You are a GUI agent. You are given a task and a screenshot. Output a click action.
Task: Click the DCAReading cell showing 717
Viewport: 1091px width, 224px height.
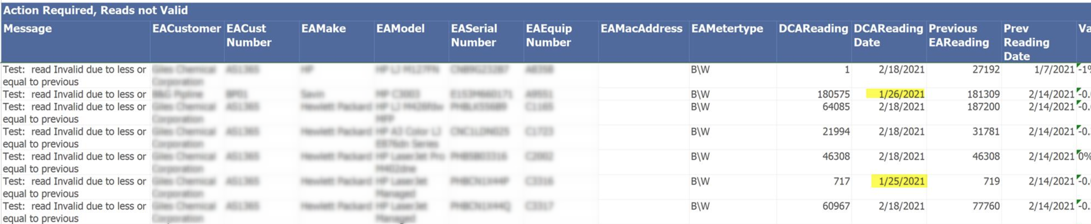814,181
